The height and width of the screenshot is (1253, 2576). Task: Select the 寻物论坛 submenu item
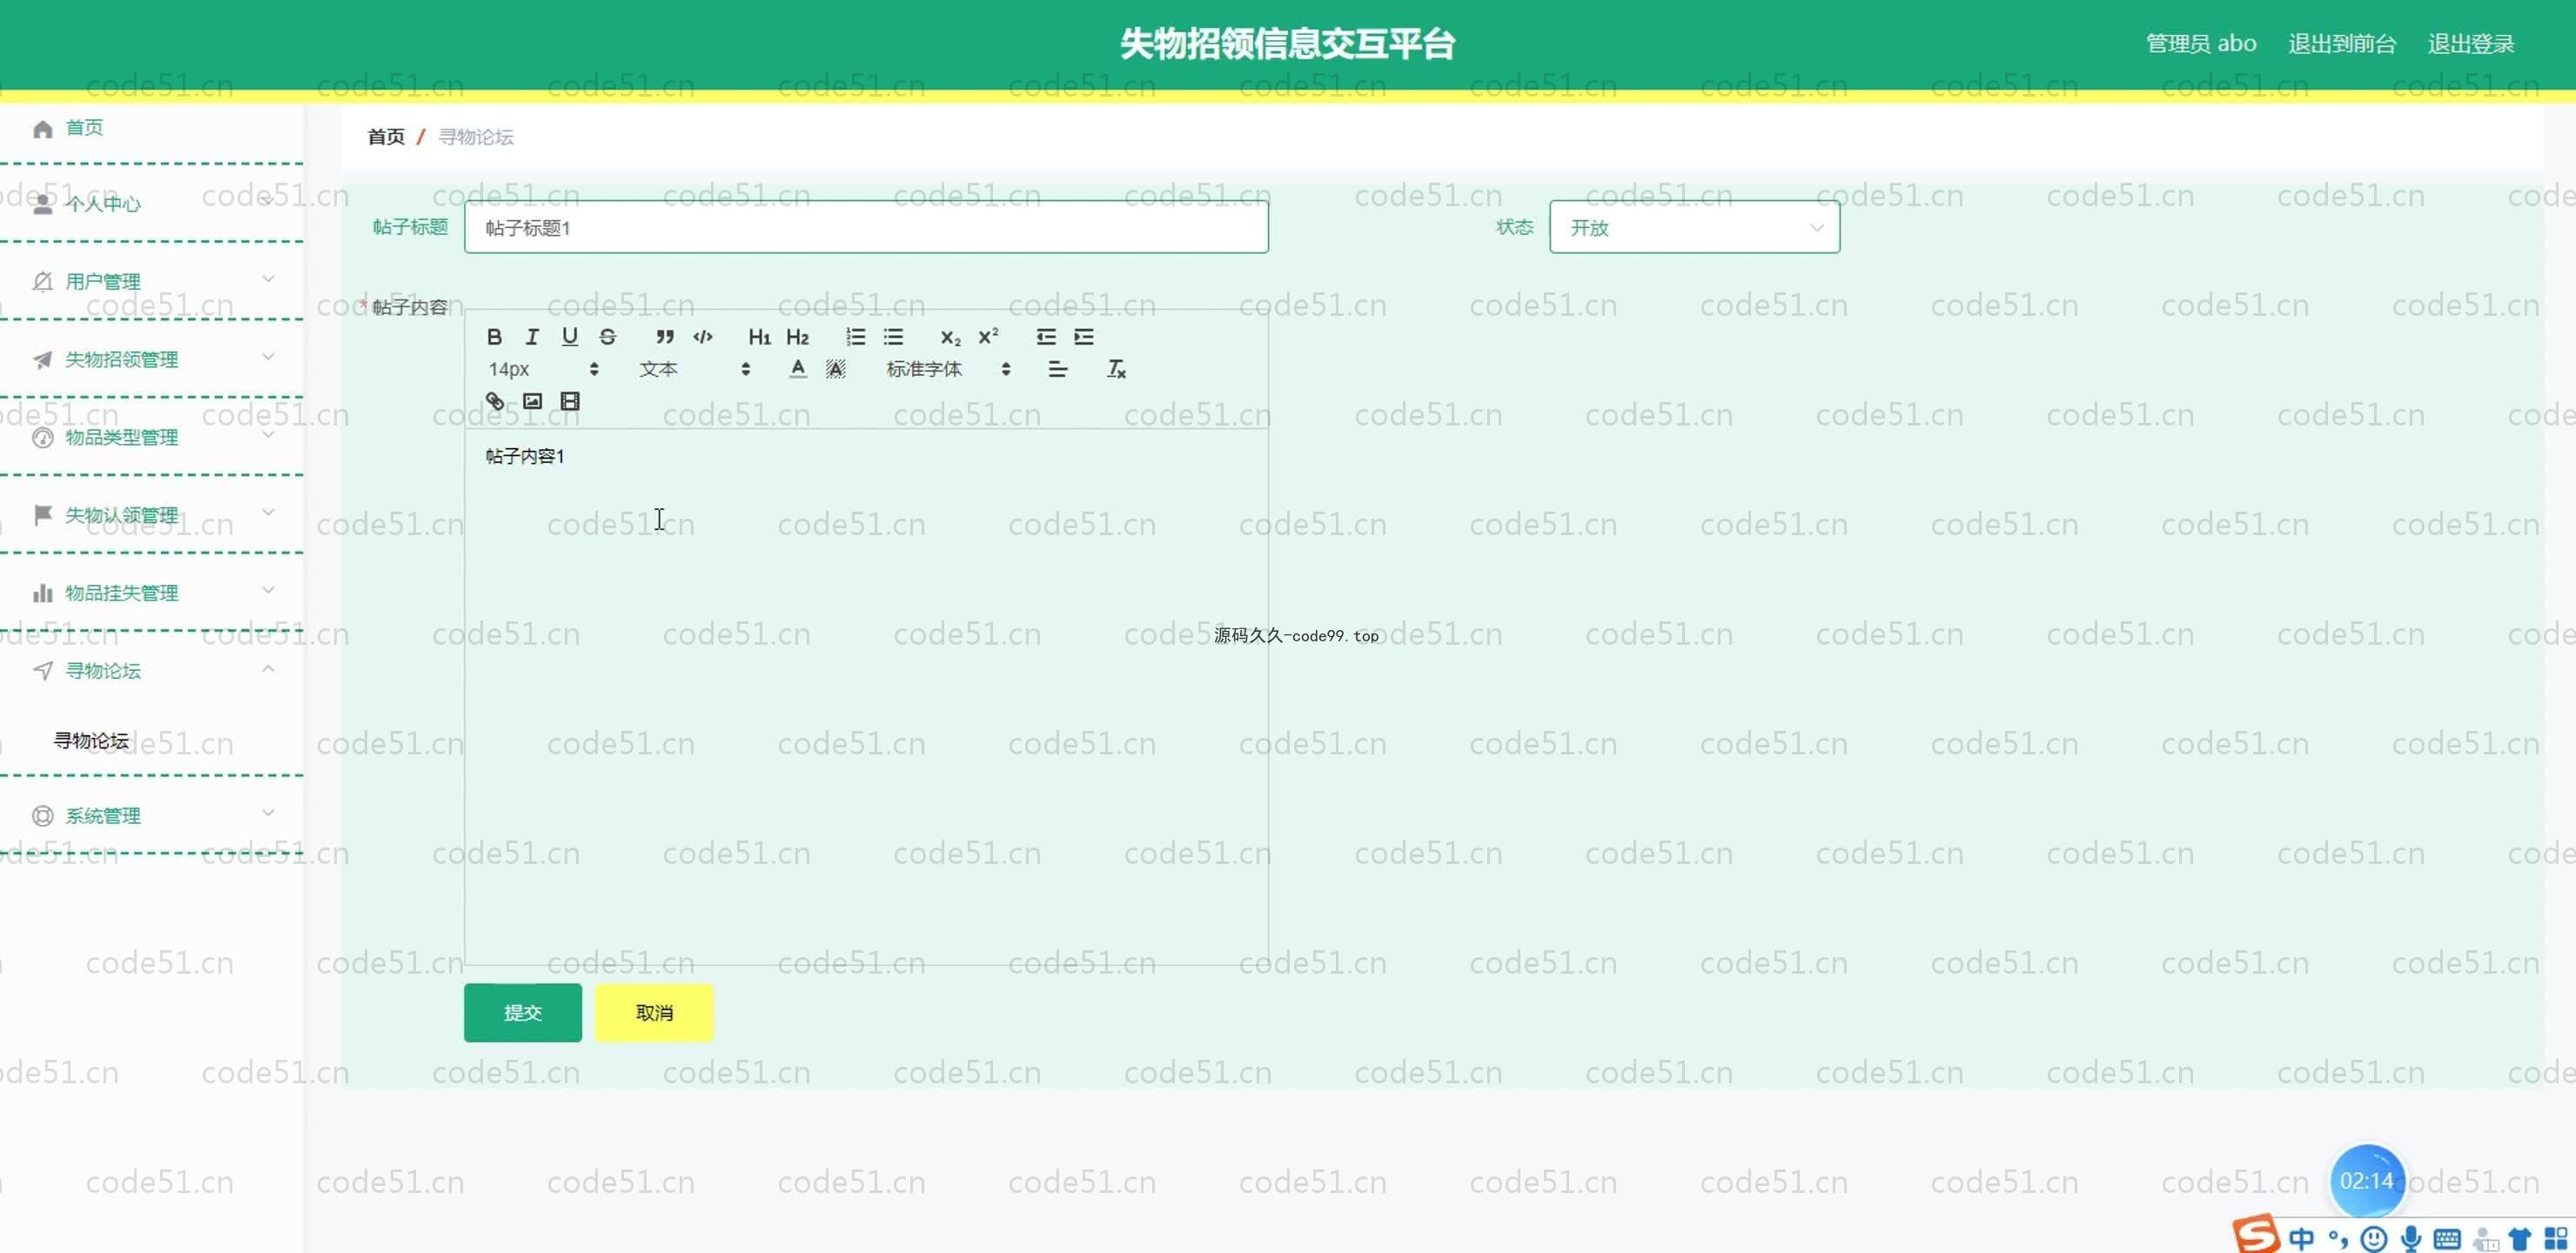point(91,740)
